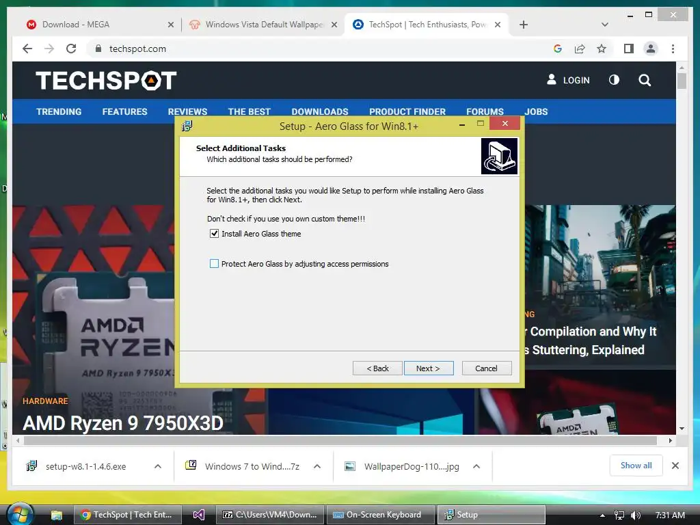Open File Explorer from taskbar
The height and width of the screenshot is (525, 700).
point(57,515)
